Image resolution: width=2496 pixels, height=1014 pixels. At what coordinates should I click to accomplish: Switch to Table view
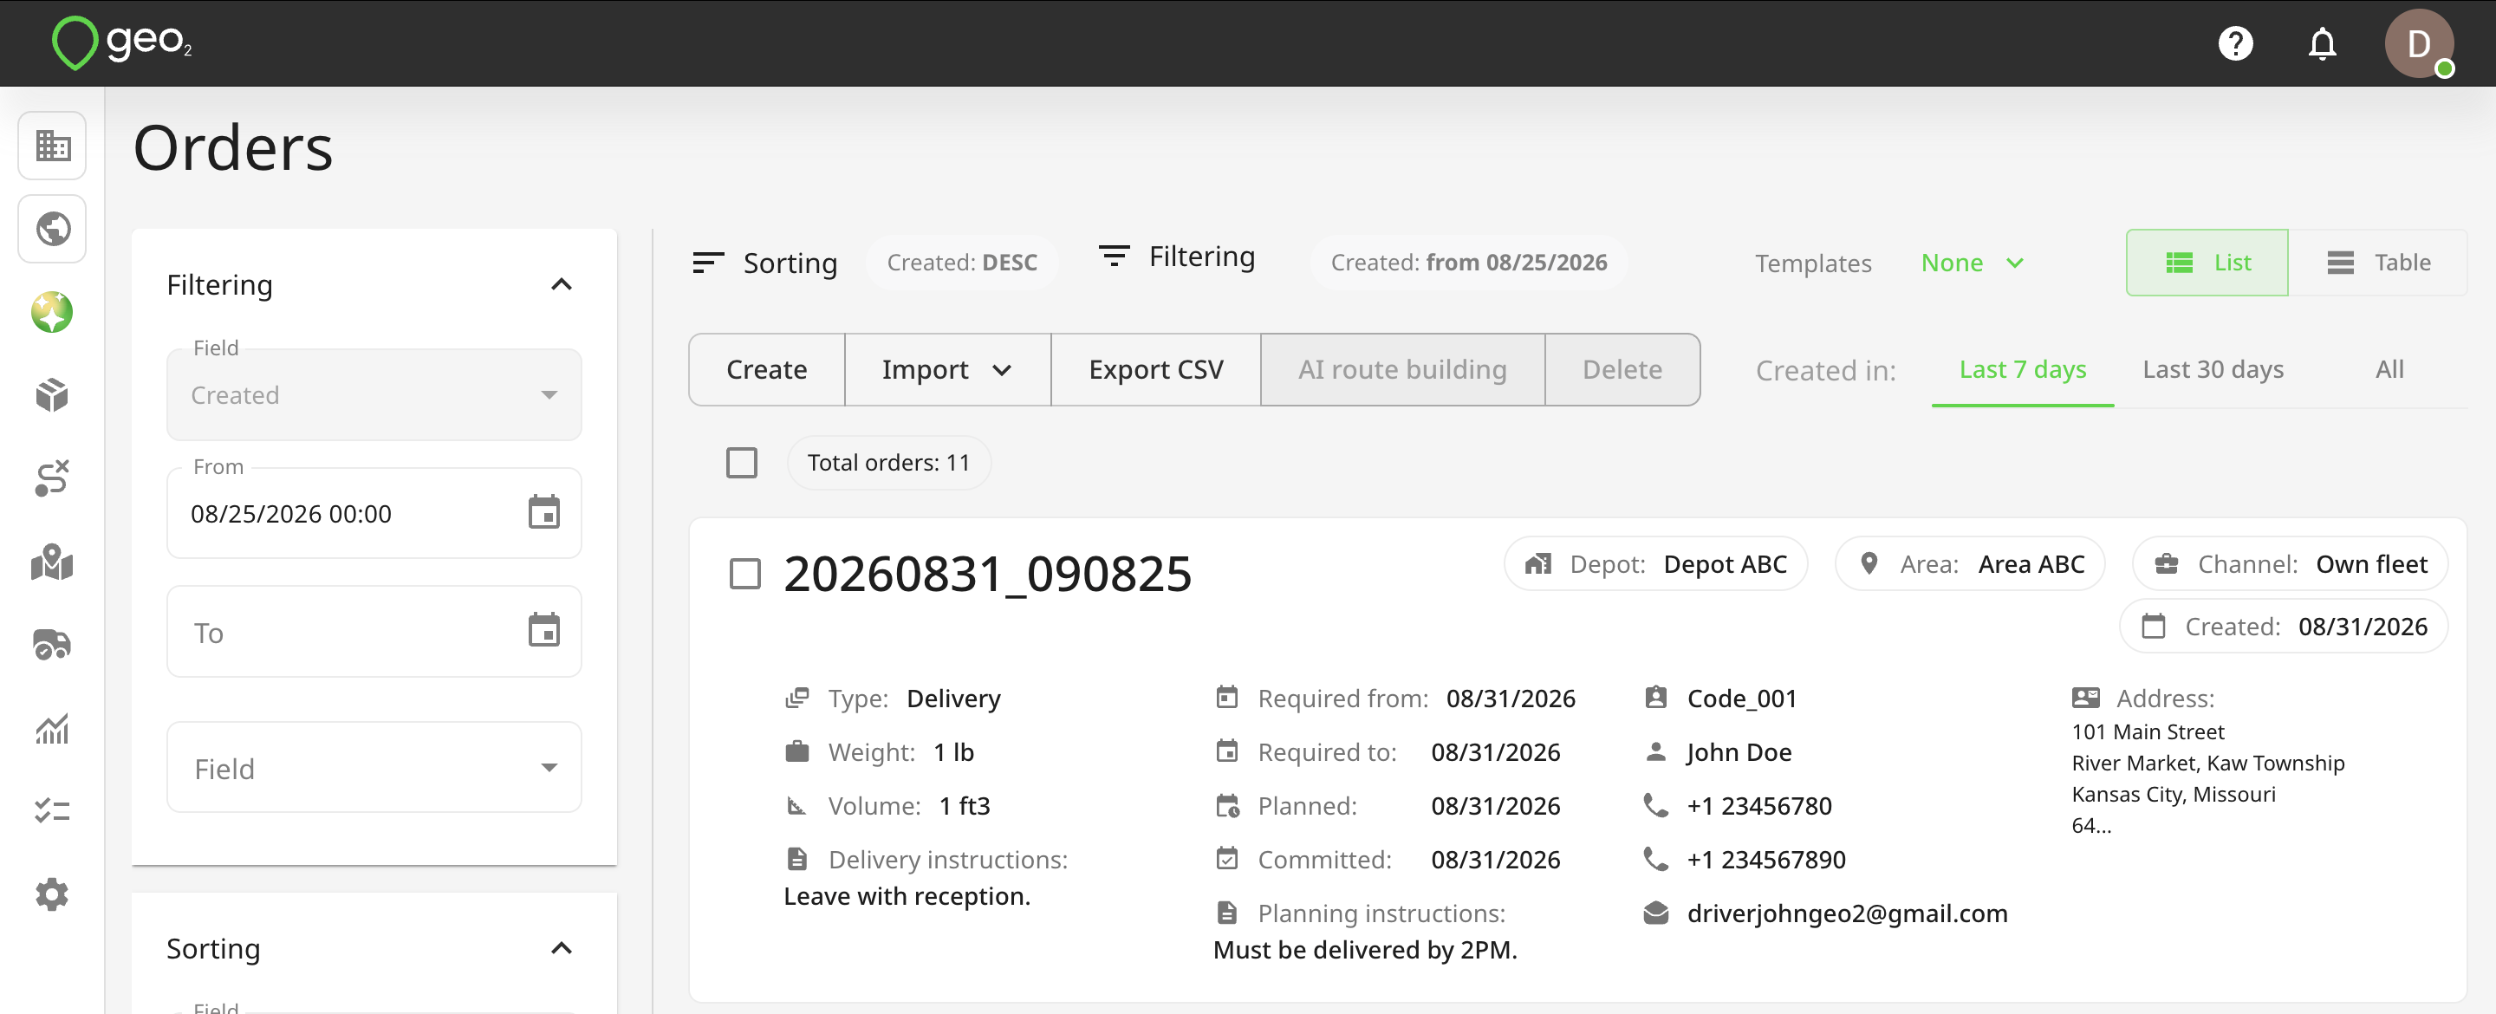(2378, 263)
